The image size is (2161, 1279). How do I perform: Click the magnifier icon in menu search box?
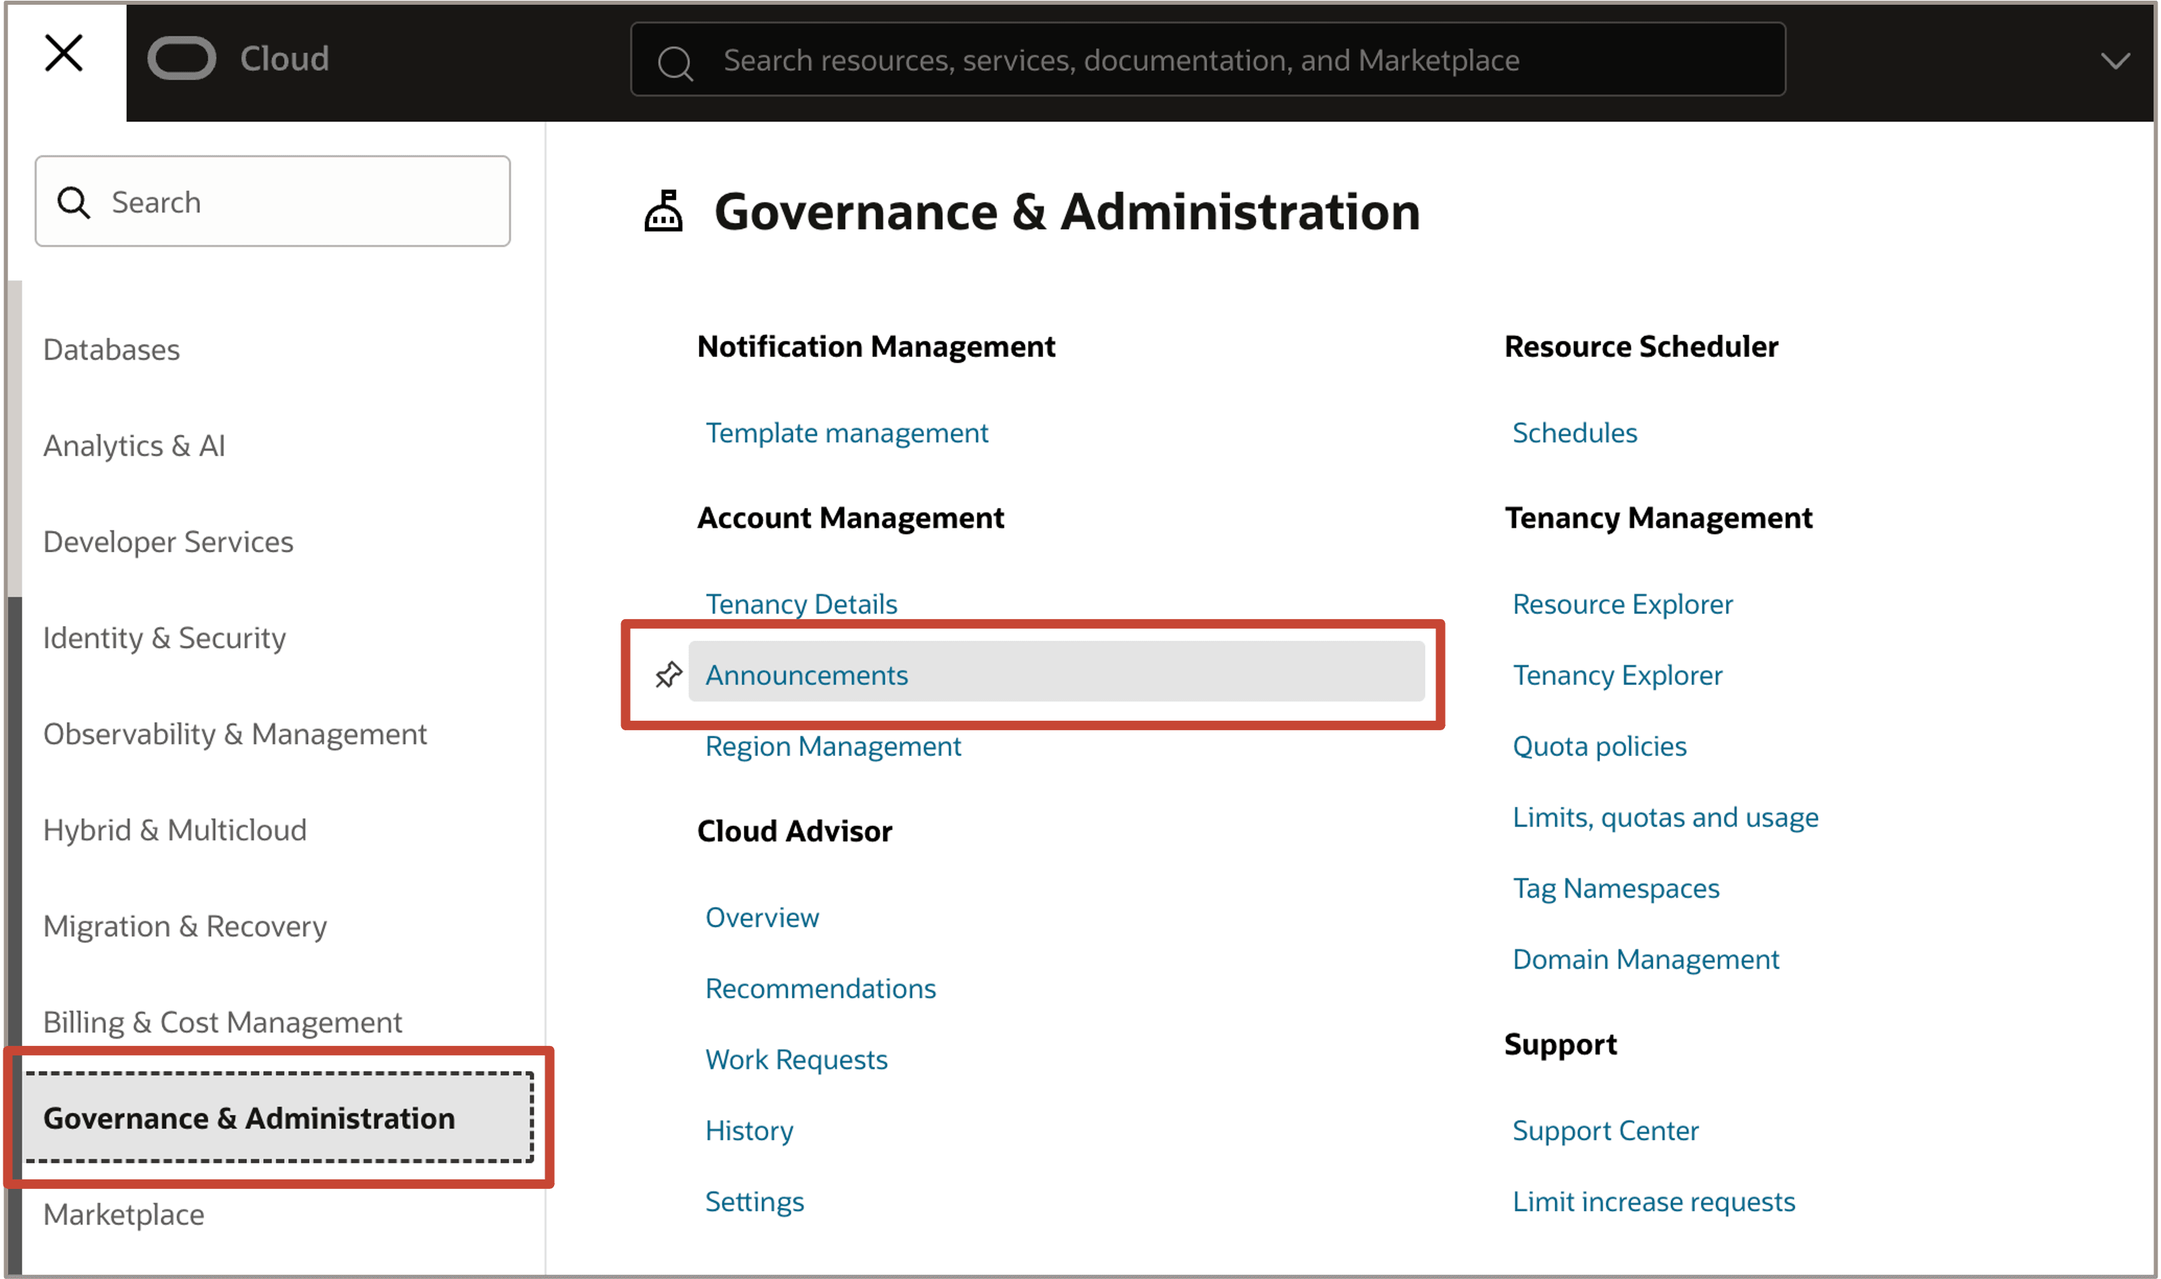73,203
